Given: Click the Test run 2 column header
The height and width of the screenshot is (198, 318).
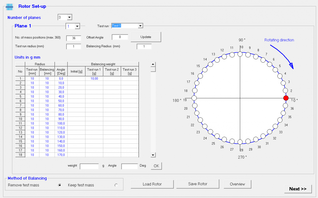Looking at the screenshot, I should [x=112, y=71].
